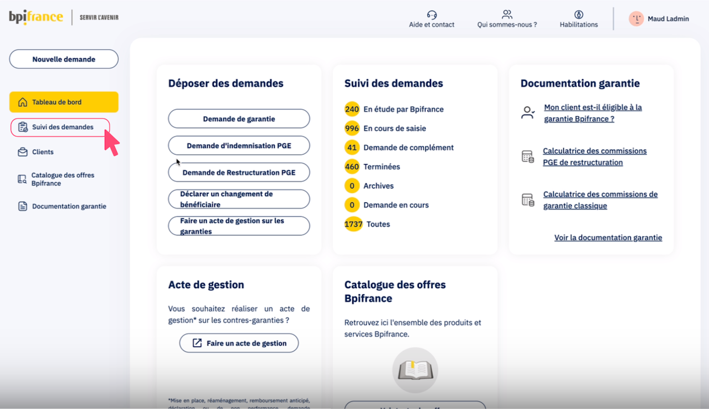This screenshot has width=709, height=409.
Task: Select the Demande en cours status
Action: 396,205
